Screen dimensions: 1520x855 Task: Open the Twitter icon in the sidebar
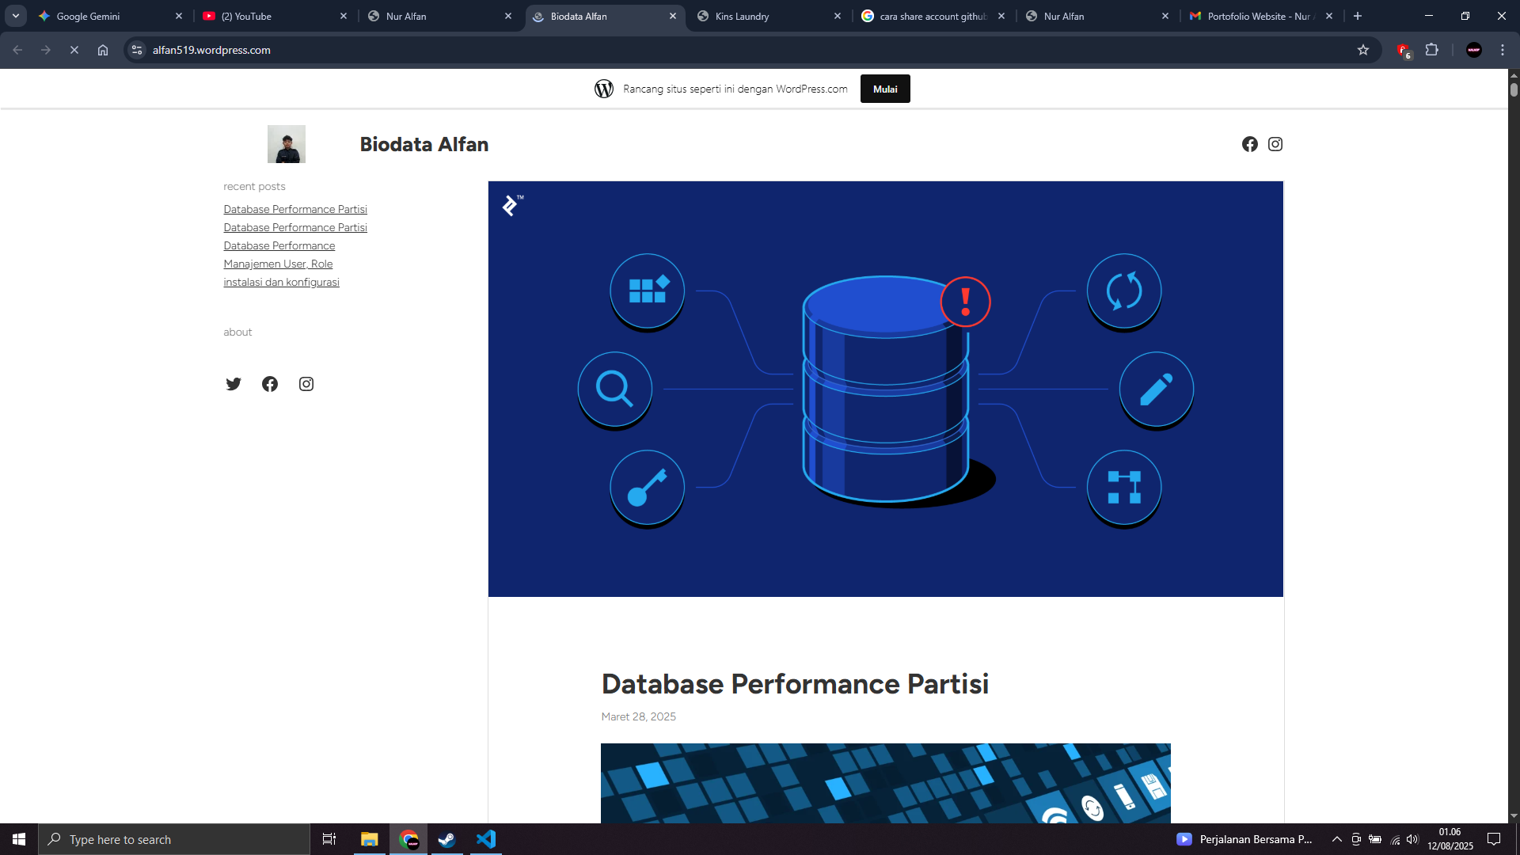click(234, 384)
